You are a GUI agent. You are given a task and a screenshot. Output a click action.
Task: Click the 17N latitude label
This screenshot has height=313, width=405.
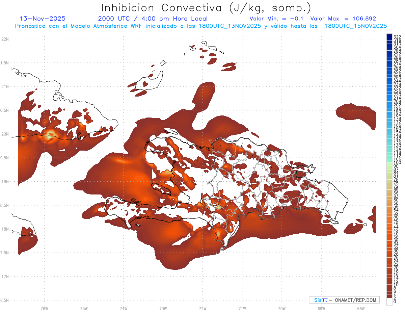click(x=5, y=277)
